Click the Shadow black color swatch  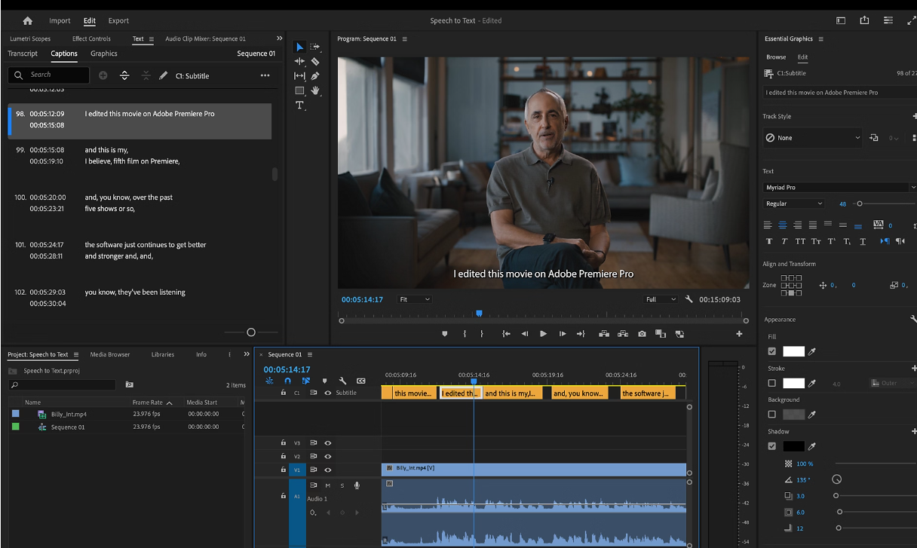pos(793,446)
